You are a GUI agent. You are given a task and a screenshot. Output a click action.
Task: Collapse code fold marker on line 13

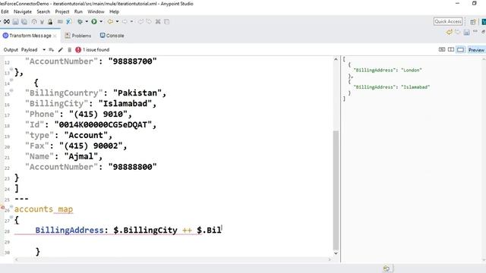pyautogui.click(x=11, y=69)
